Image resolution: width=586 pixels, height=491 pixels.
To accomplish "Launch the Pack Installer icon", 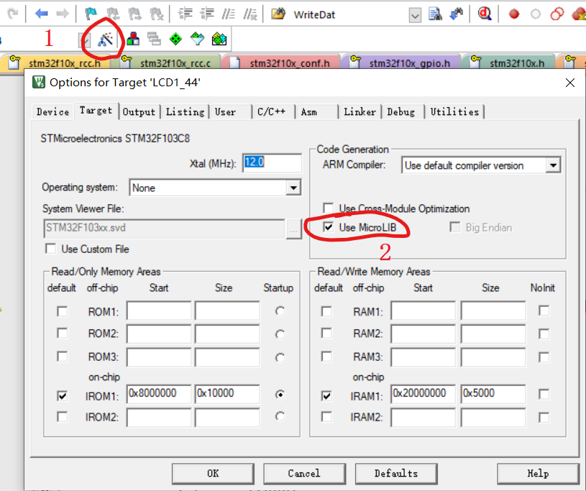I will [219, 39].
